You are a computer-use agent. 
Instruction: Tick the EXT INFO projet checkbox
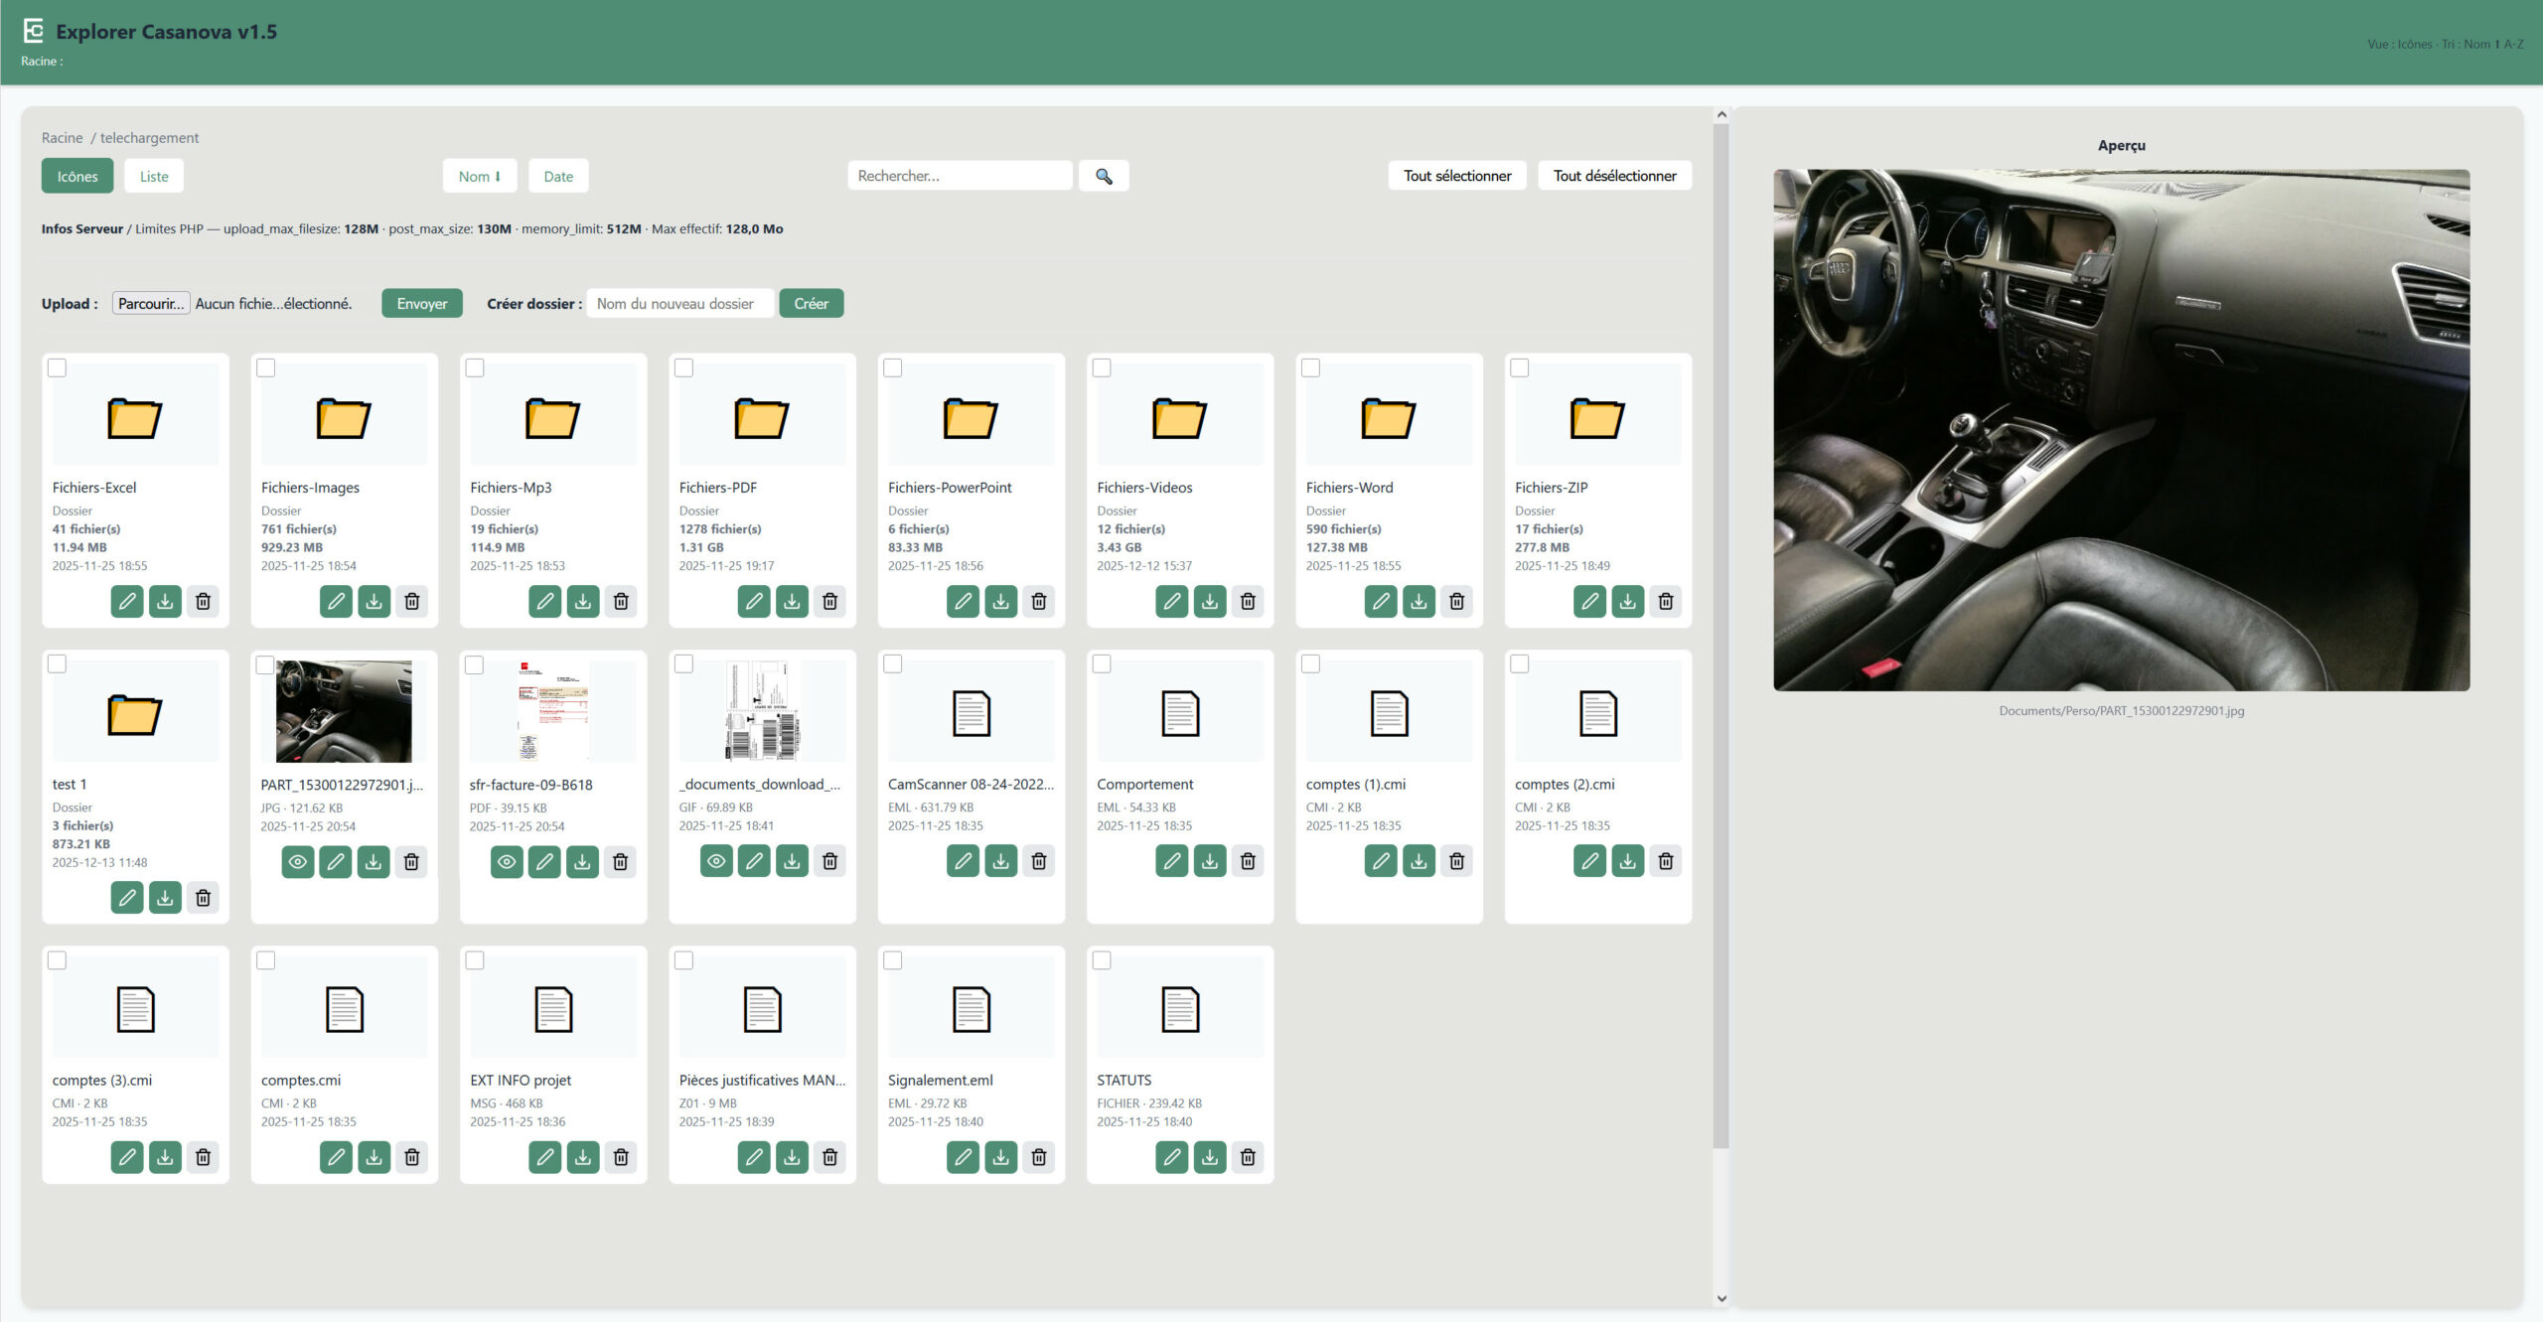coord(475,960)
